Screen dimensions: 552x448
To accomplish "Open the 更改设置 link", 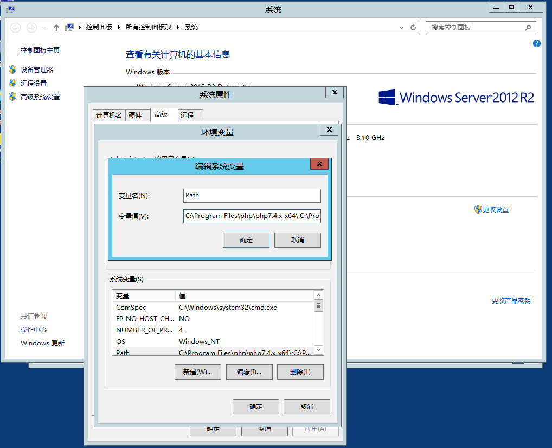I will point(496,209).
